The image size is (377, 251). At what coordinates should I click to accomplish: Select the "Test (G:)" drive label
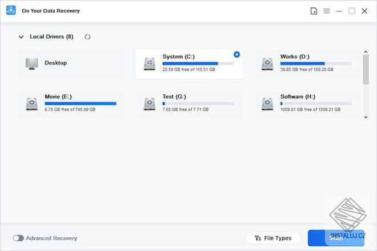point(174,97)
